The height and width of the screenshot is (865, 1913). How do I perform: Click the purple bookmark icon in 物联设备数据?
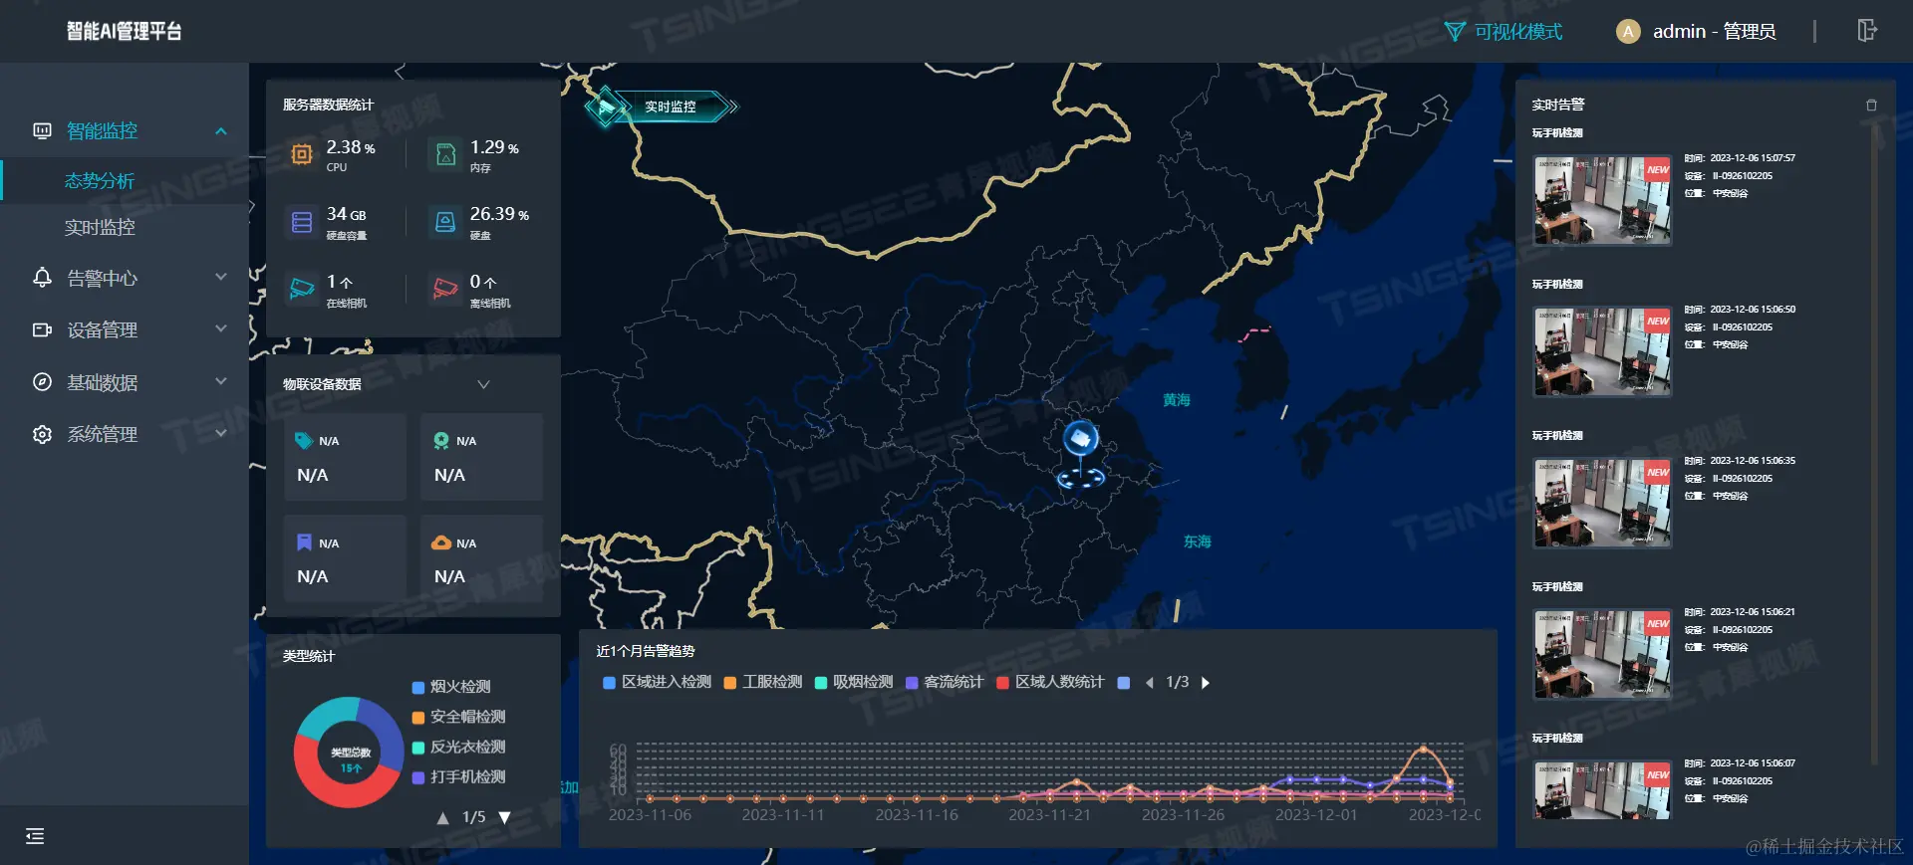(x=304, y=542)
